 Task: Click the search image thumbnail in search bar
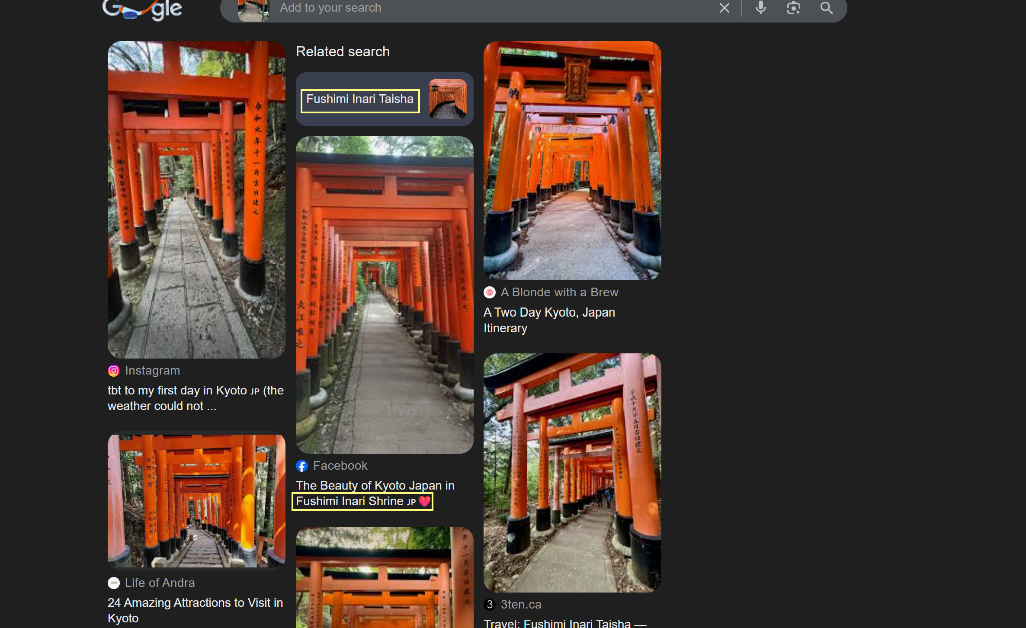pos(253,10)
